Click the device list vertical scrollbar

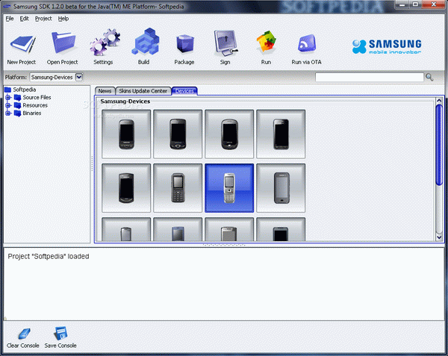pos(439,142)
